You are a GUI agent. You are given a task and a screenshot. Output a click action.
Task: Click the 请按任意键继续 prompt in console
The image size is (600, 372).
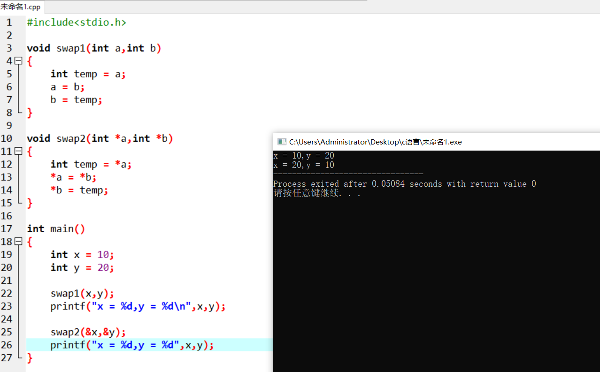point(317,193)
